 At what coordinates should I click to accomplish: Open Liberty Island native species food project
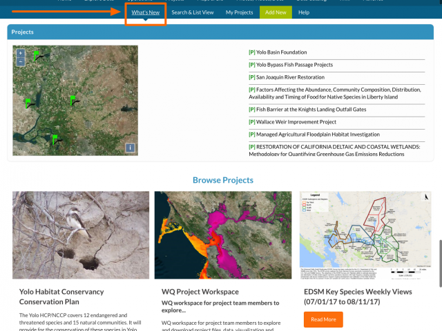click(x=334, y=93)
